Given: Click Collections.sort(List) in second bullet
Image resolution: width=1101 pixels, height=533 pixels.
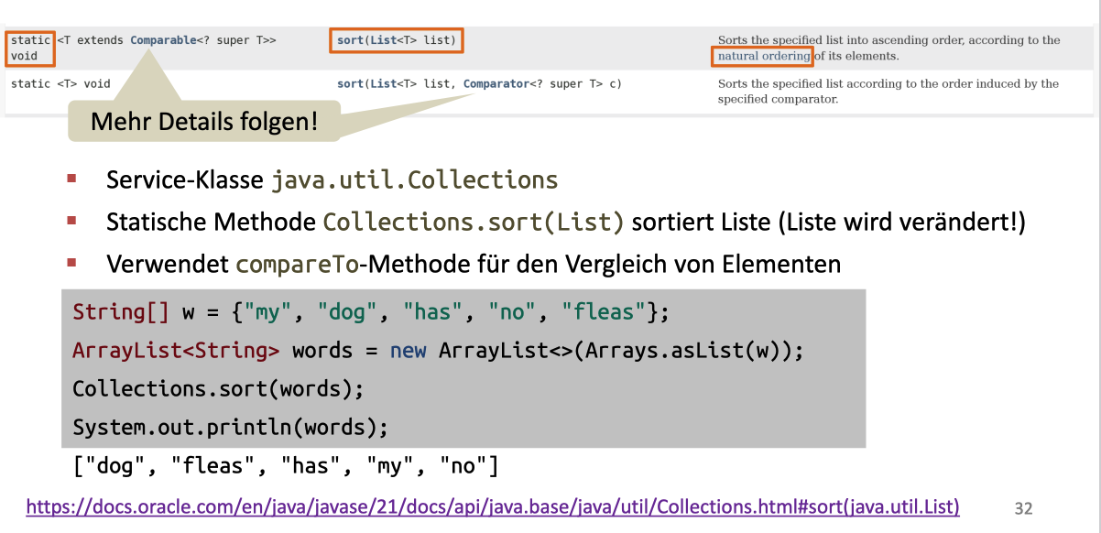Looking at the screenshot, I should click(x=474, y=223).
